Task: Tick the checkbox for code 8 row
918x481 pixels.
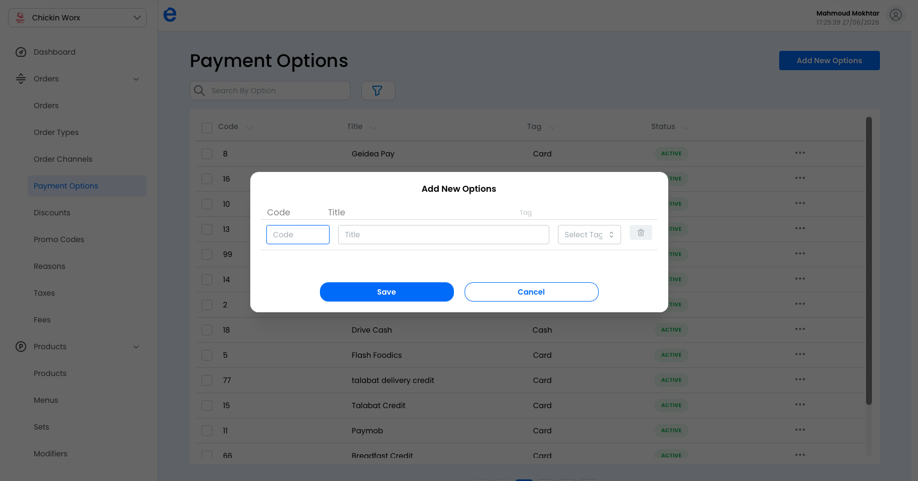Action: [207, 154]
